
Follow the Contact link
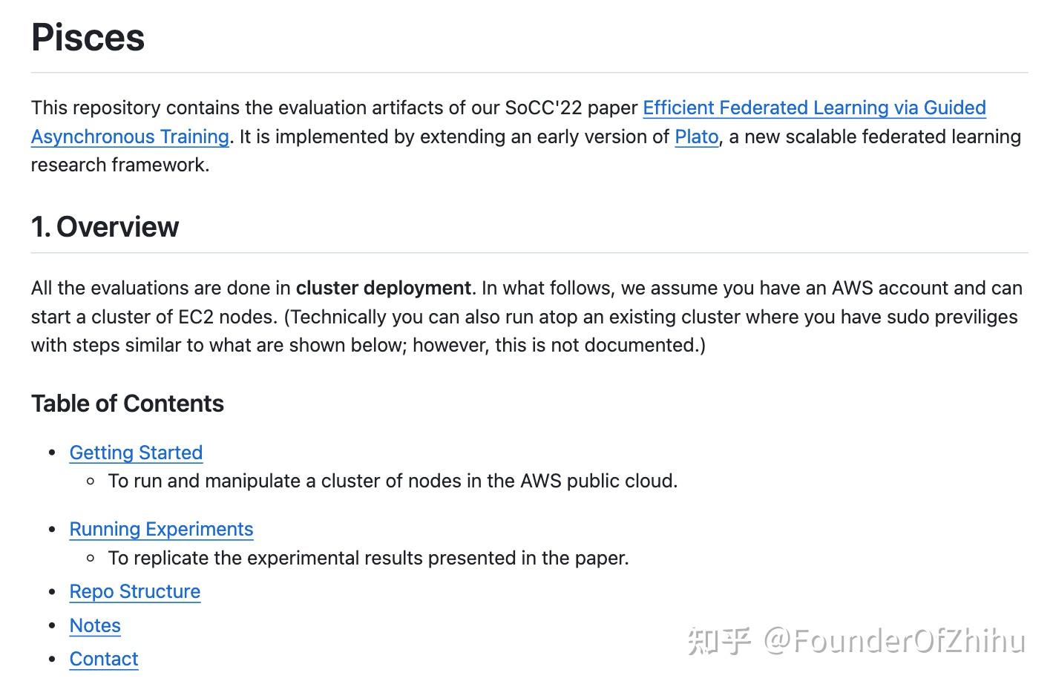tap(104, 659)
